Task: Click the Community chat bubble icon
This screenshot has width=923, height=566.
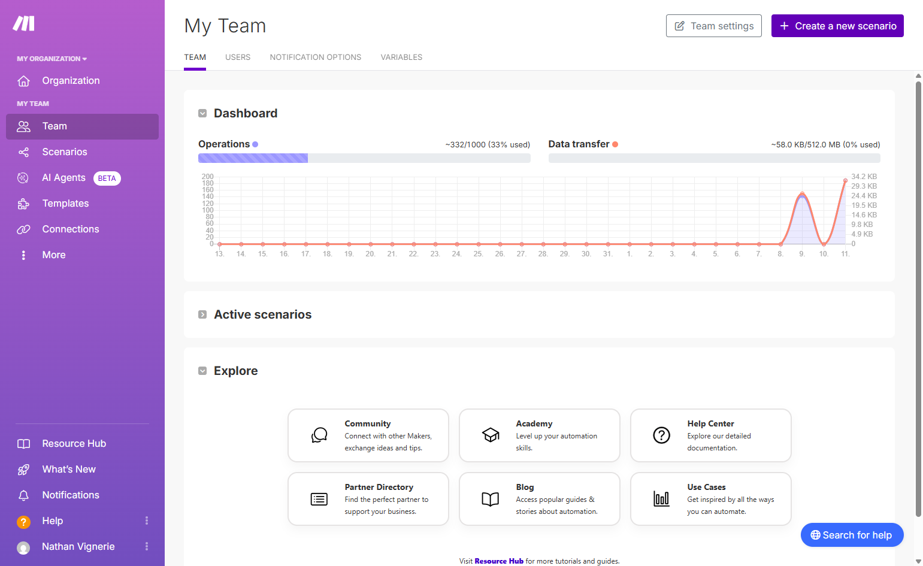Action: (x=319, y=435)
